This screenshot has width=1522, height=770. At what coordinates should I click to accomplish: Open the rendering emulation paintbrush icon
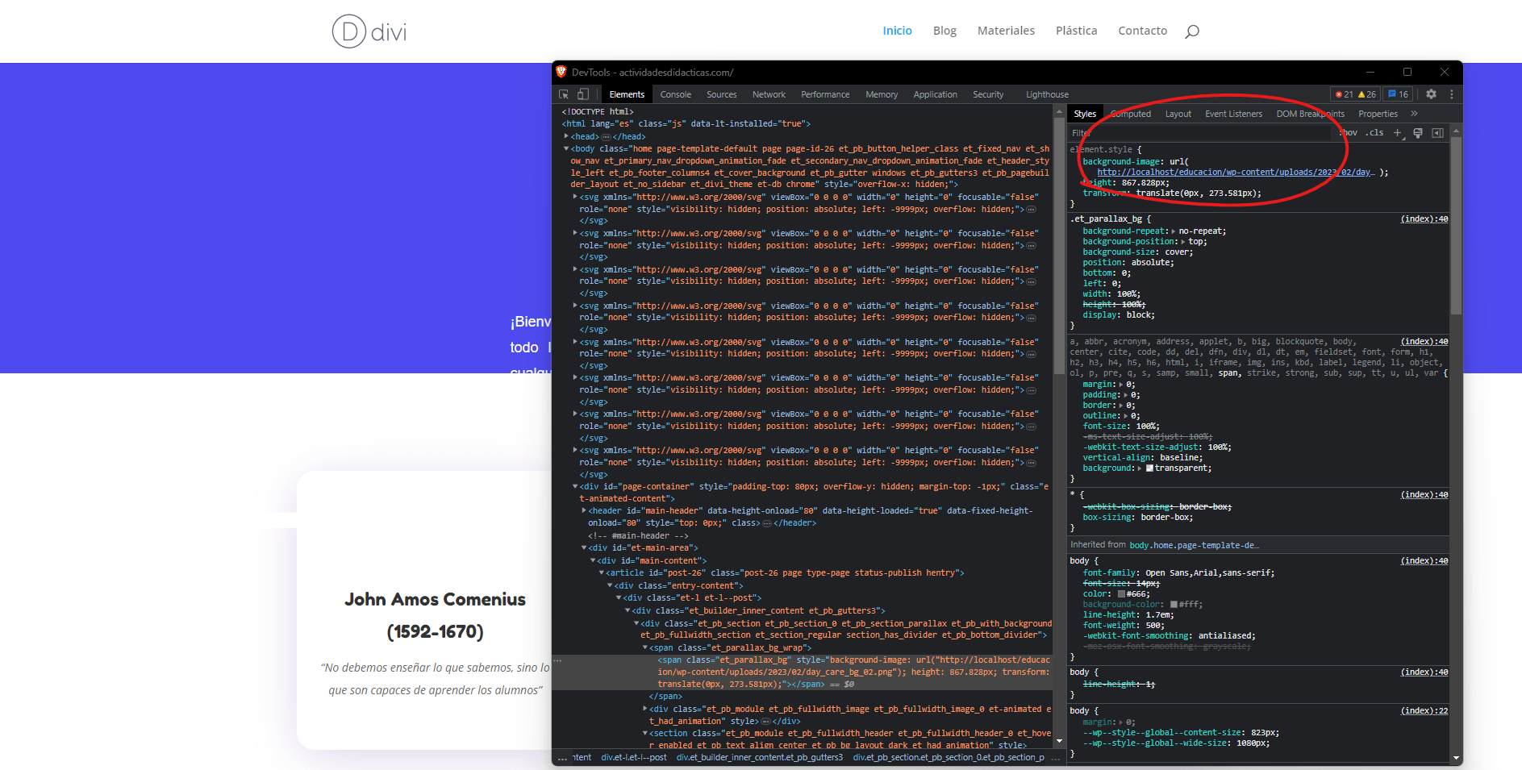point(1418,133)
